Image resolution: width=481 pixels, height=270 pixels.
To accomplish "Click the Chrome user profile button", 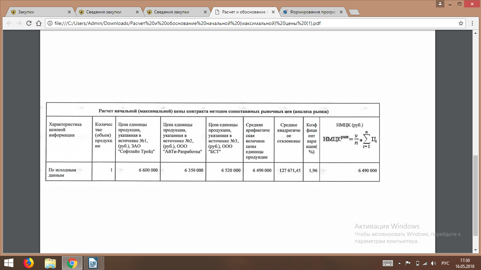I will (x=440, y=4).
